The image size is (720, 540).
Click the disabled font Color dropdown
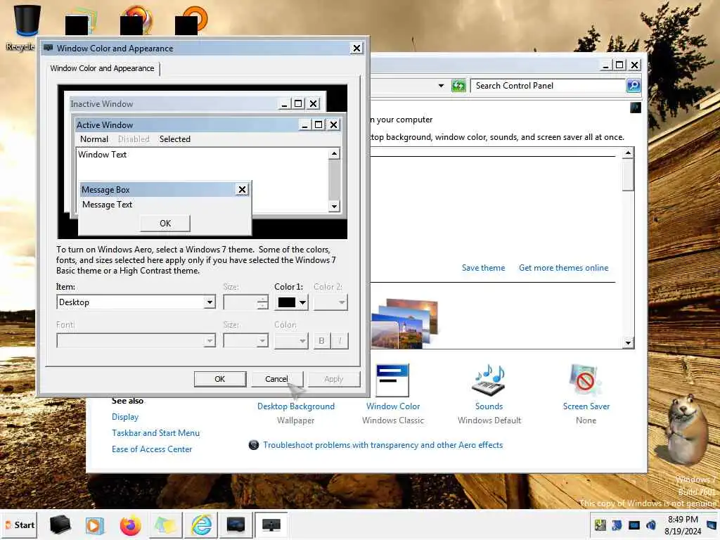291,341
